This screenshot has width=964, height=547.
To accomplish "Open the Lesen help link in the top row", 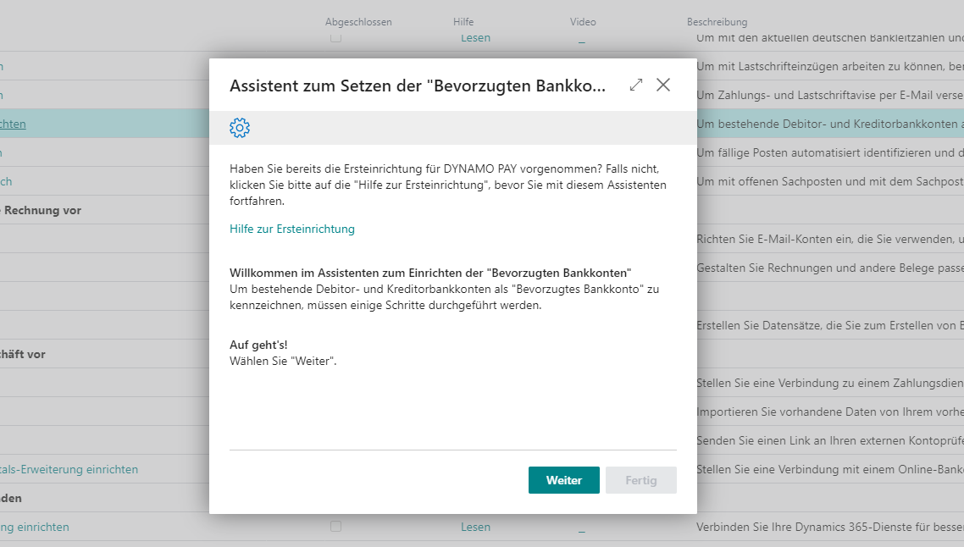I will pyautogui.click(x=476, y=37).
